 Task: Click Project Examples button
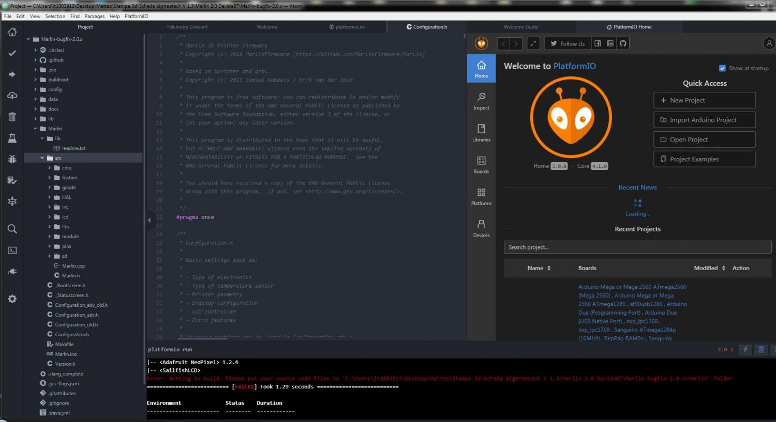click(705, 159)
